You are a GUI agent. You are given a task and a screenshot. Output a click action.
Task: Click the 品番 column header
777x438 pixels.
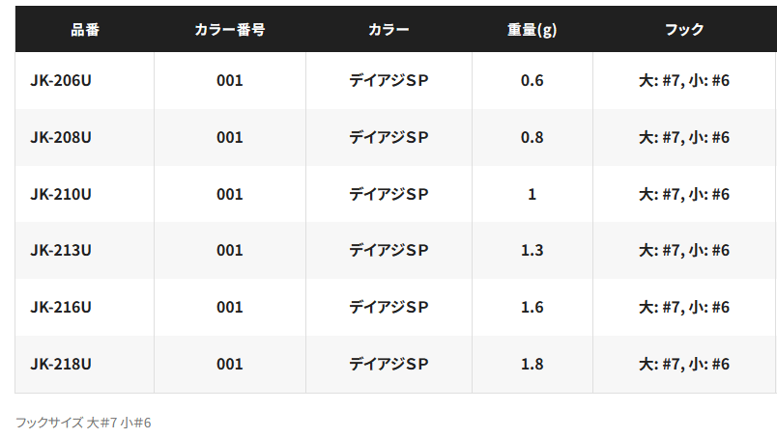click(x=85, y=30)
